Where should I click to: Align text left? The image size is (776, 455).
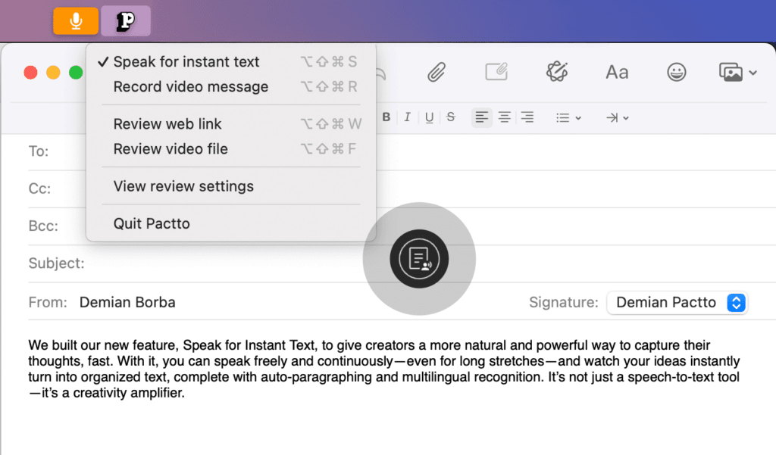click(481, 117)
